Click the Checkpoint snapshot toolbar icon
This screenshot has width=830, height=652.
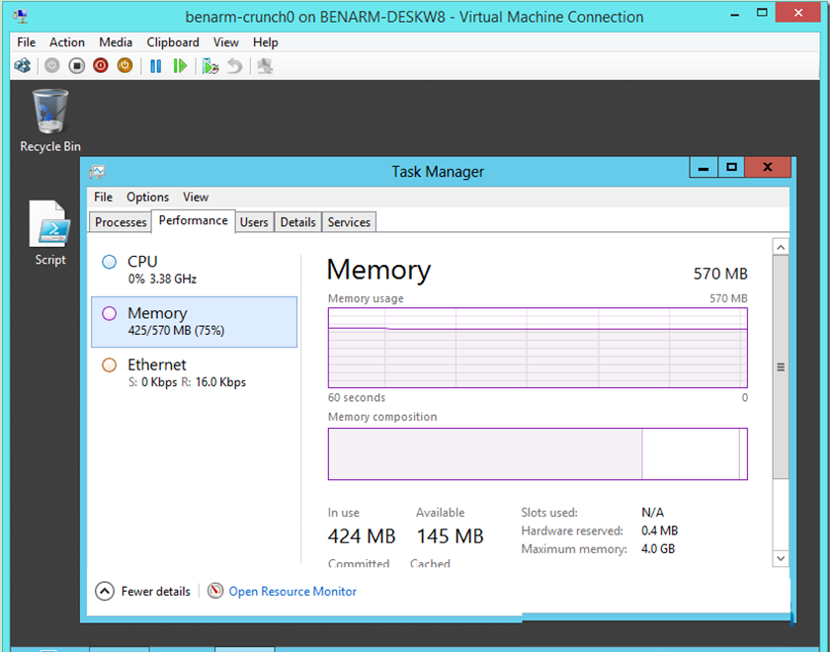209,66
